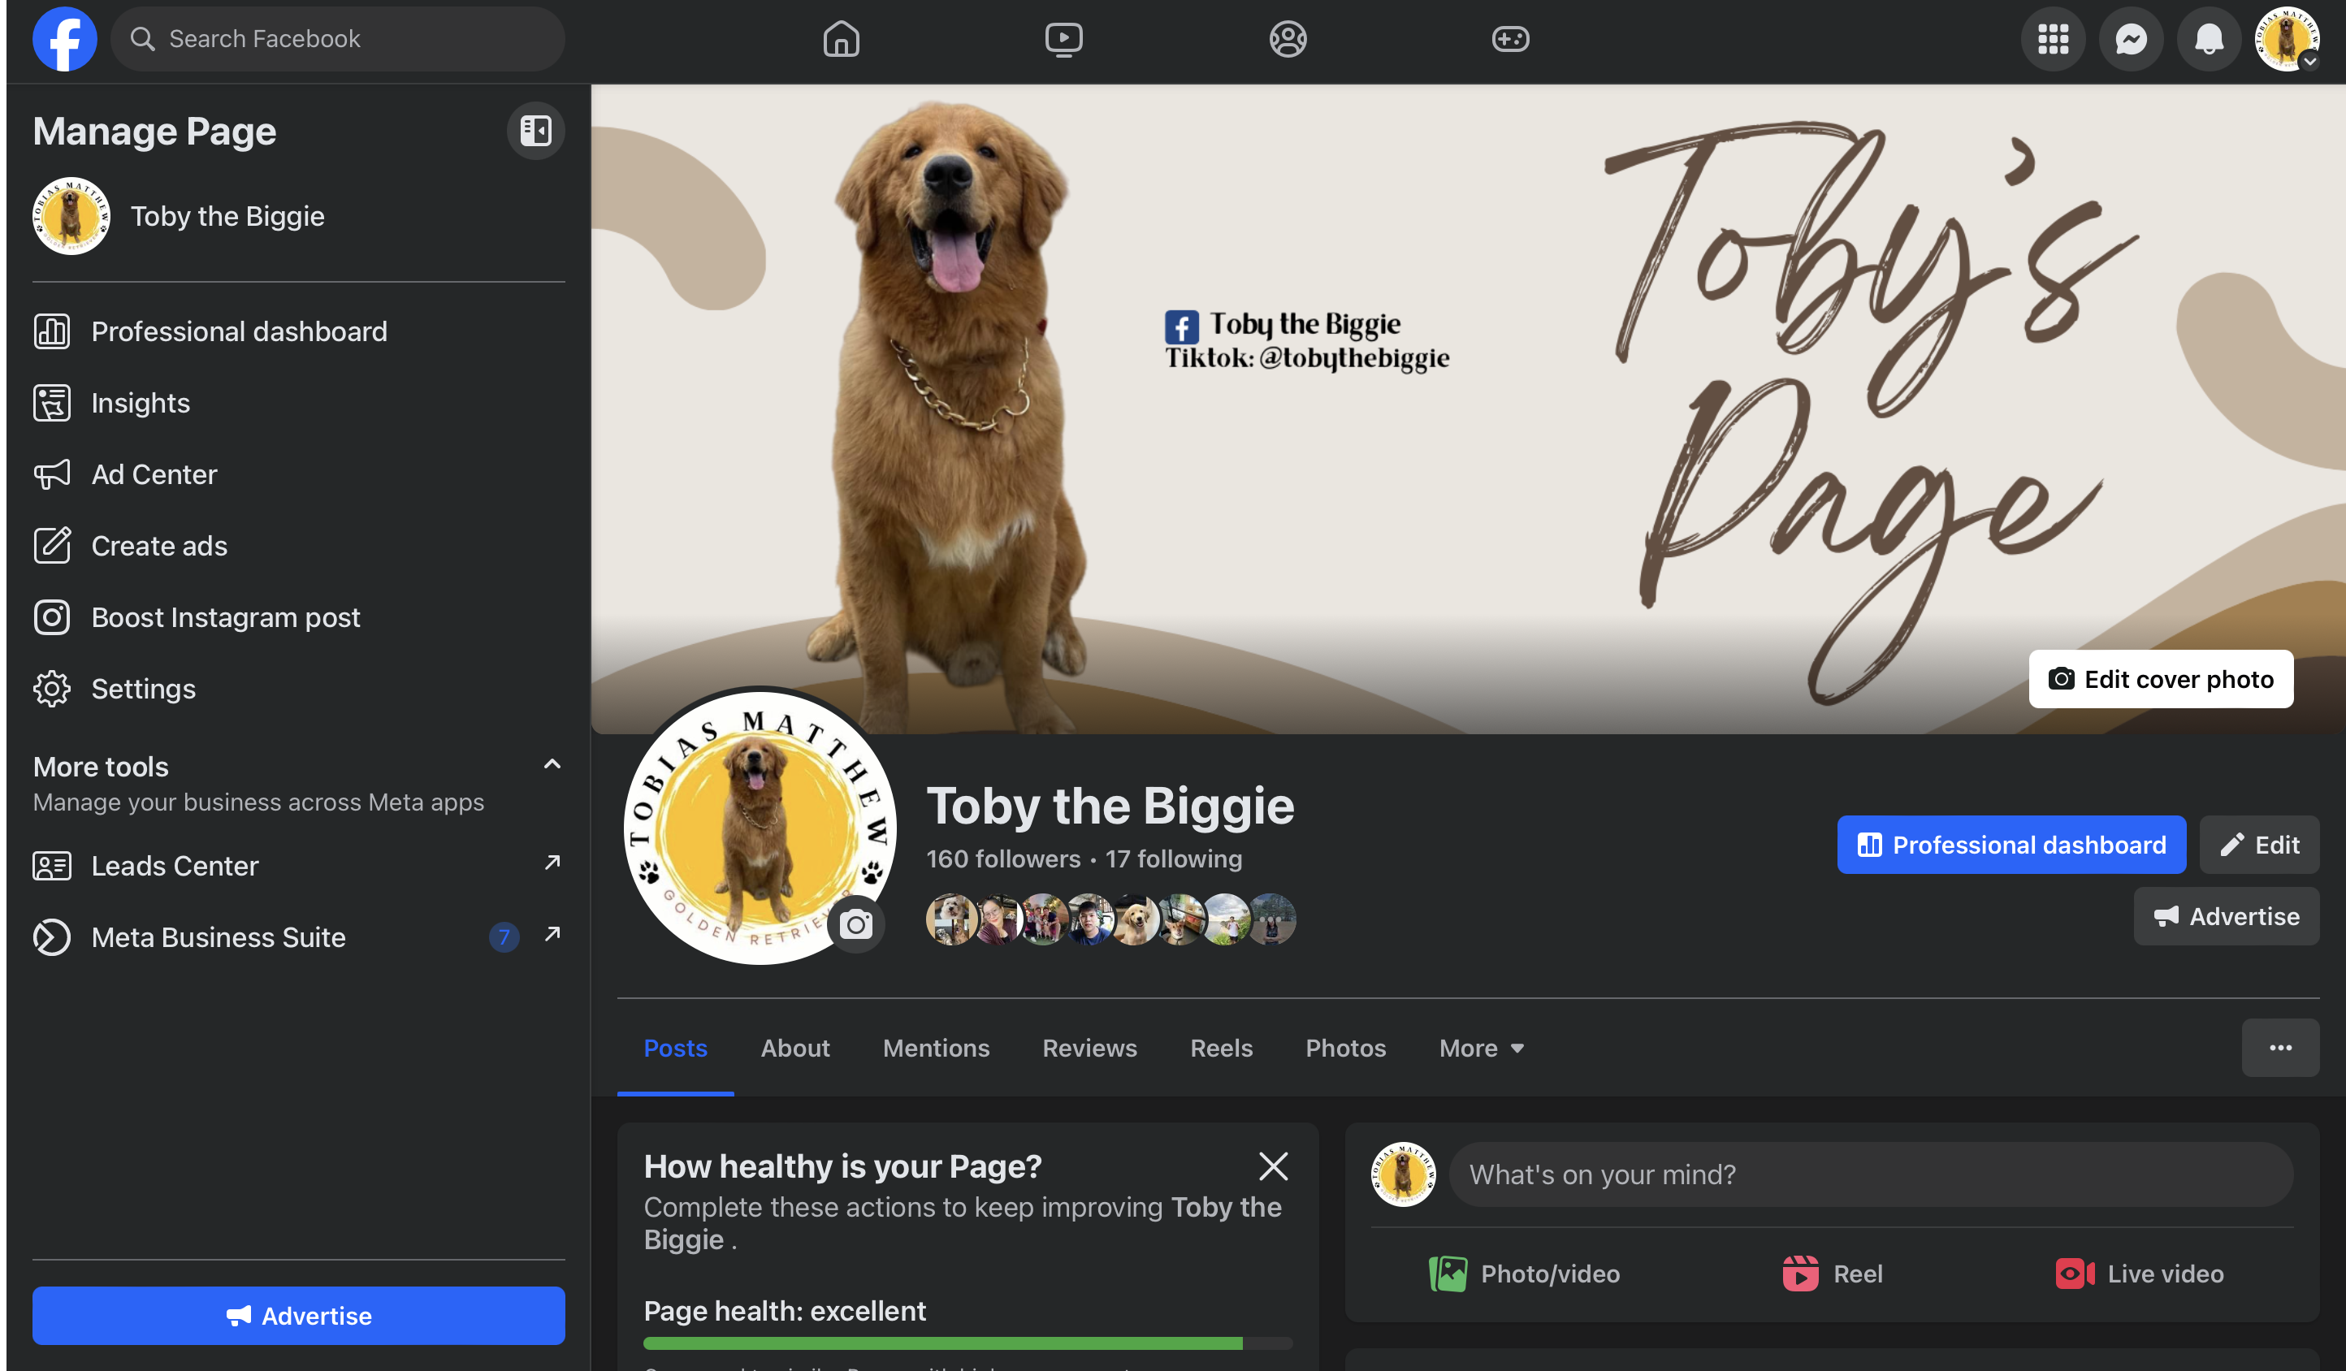Switch to the Photos tab

point(1345,1048)
